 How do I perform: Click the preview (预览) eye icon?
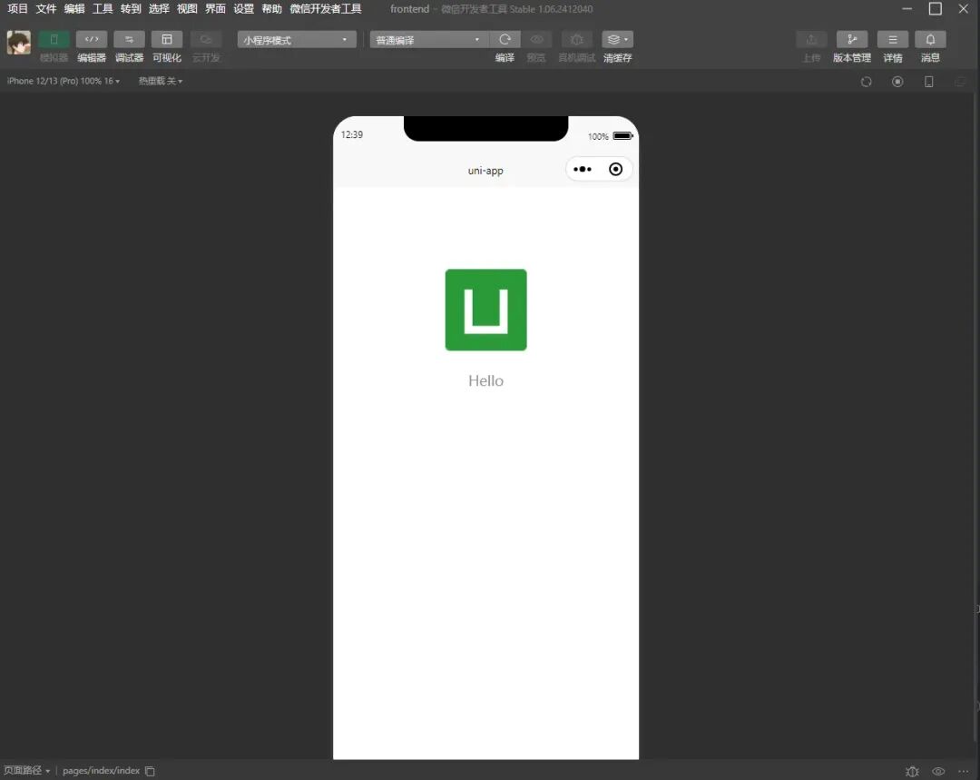pyautogui.click(x=536, y=39)
